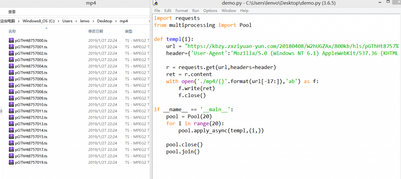Click the TS file icon for pGThHt8757006.ts
The width and height of the screenshot is (401, 179).
[x=11, y=79]
